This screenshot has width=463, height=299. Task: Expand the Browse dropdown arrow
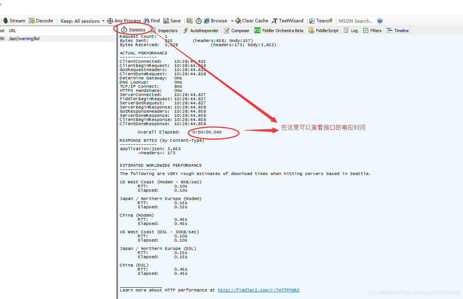(232, 21)
